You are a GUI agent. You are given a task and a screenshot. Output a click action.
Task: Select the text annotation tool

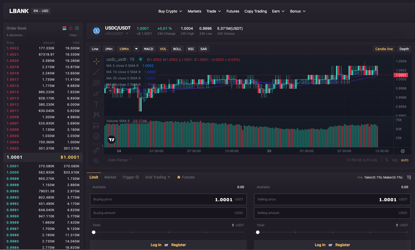[96, 104]
